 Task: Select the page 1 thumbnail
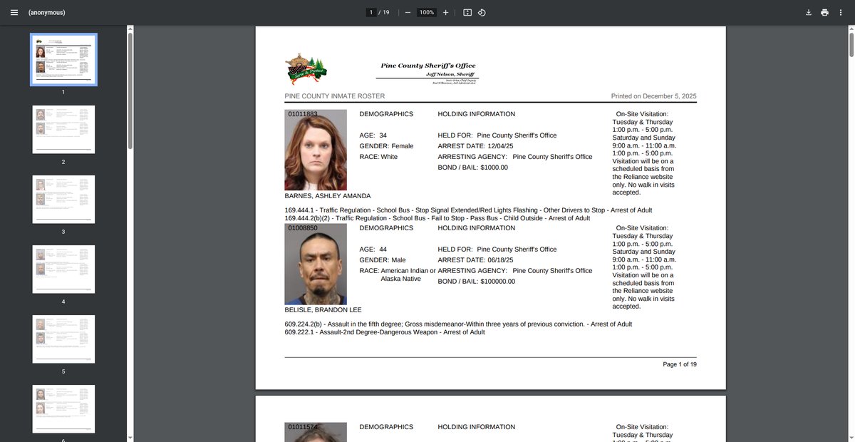coord(63,59)
